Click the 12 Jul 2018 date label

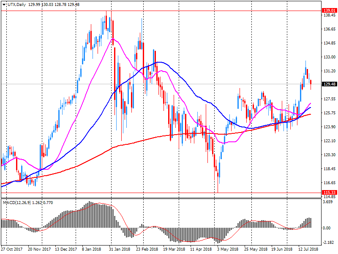tap(308, 249)
